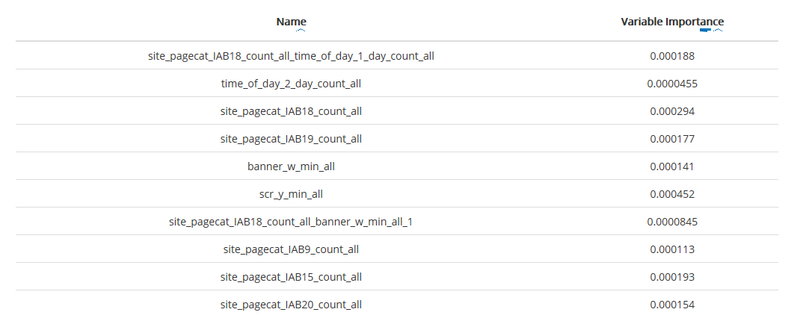Sort by the Name column header
Image resolution: width=806 pixels, height=324 pixels.
(291, 22)
